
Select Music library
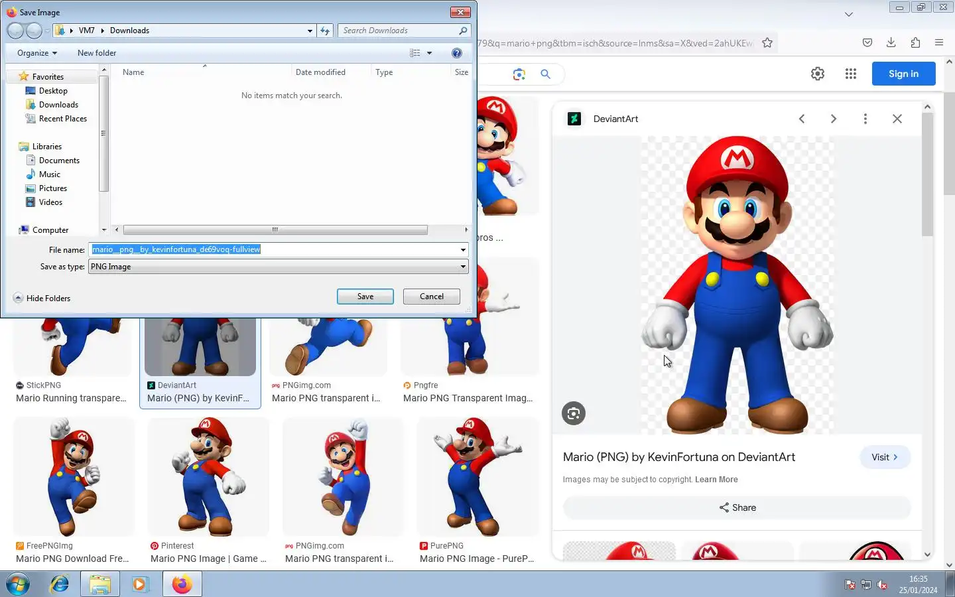[50, 174]
